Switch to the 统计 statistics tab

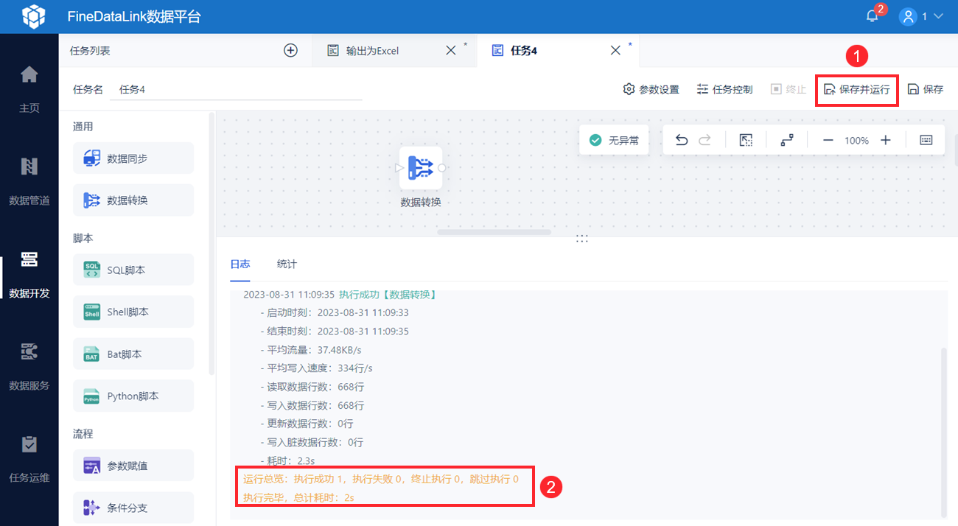(287, 264)
